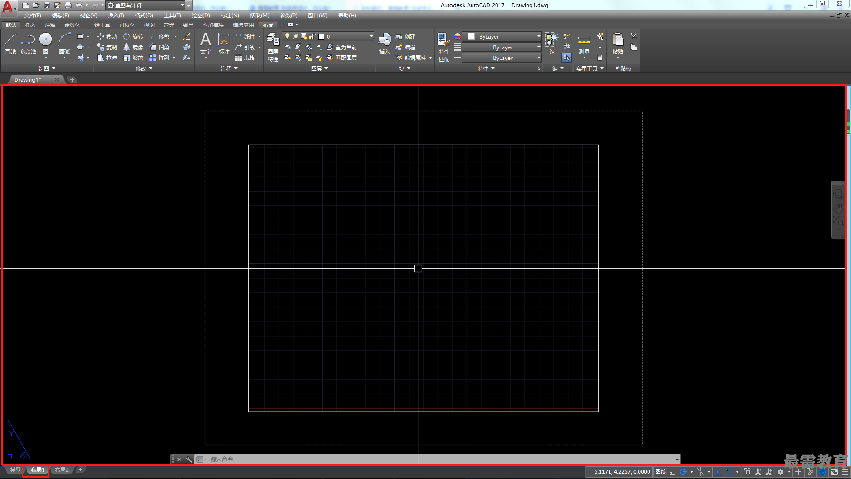Open the layer dropdown showing 0
Viewport: 851px width, 479px height.
328,36
